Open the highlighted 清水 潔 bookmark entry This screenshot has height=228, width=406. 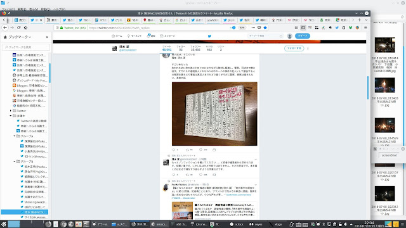[x=24, y=212]
